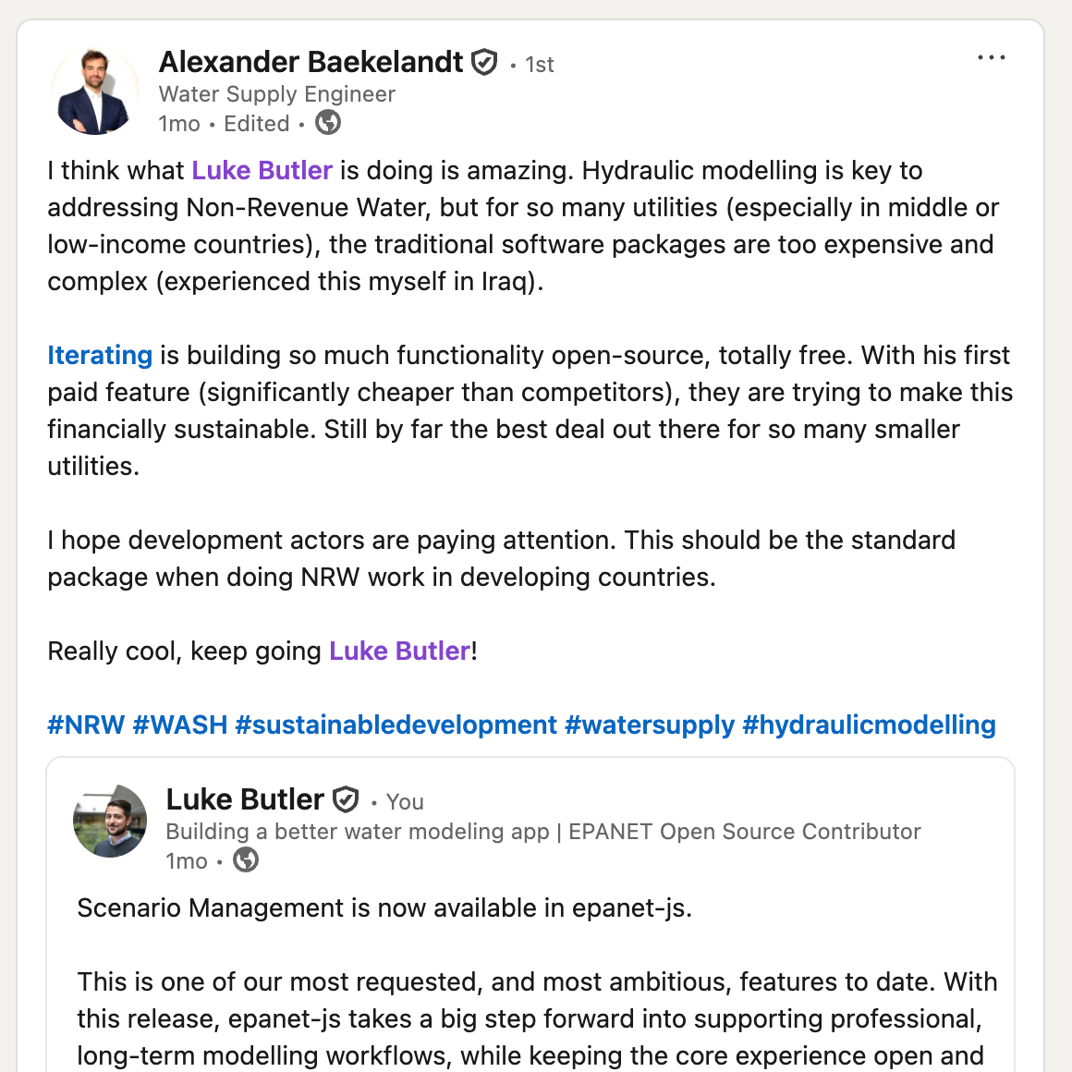
Task: Open the post options menu (three dots)
Action: click(991, 57)
